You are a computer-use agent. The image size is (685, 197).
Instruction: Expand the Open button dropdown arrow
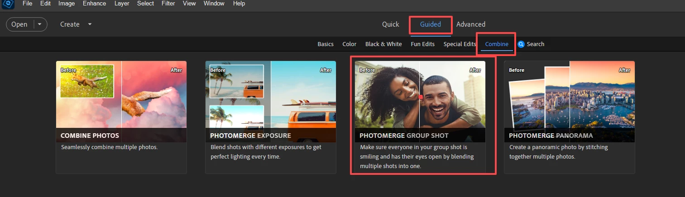(x=40, y=24)
